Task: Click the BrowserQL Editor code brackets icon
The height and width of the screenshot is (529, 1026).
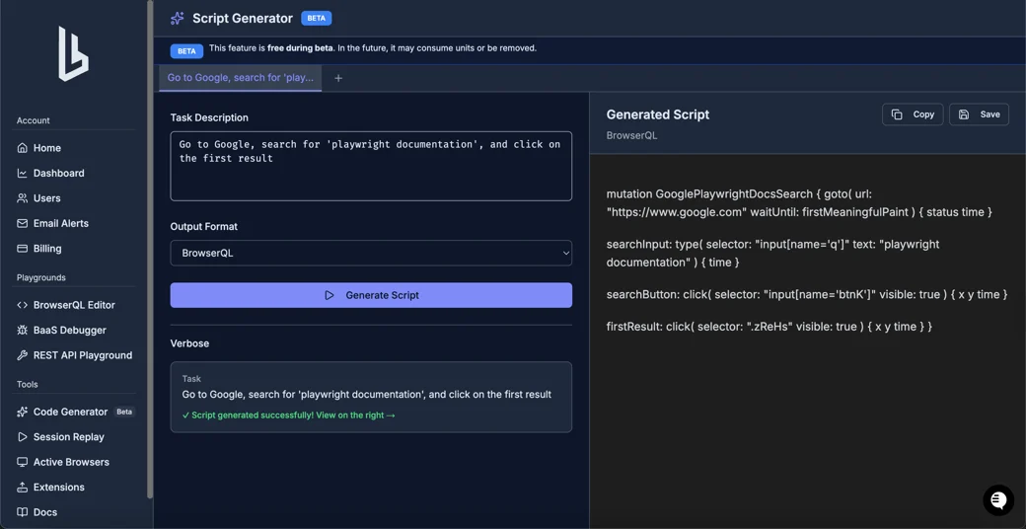Action: click(x=23, y=304)
